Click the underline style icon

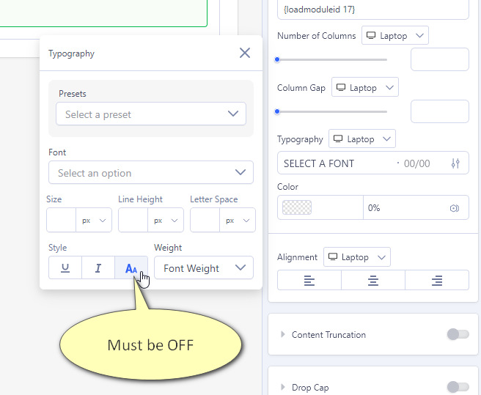65,268
